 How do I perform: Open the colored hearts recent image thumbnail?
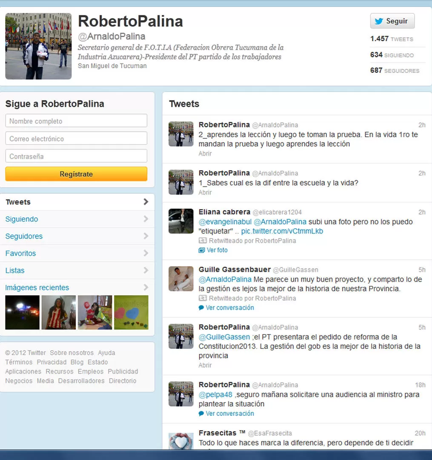point(131,312)
